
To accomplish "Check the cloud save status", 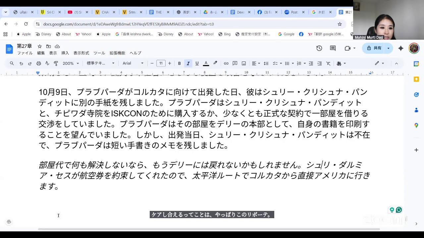I will (57, 46).
